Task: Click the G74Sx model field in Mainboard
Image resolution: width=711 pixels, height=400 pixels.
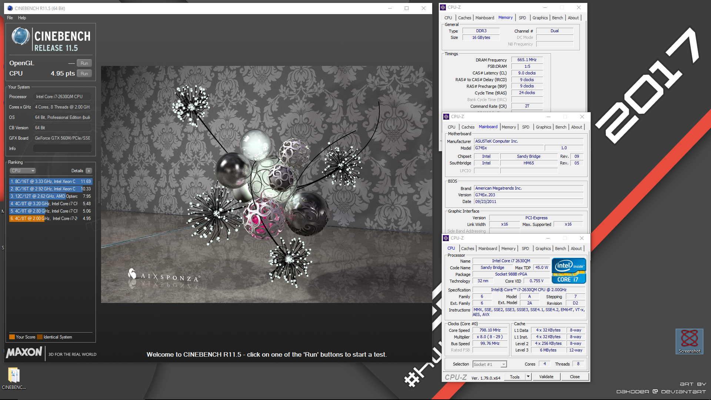Action: point(509,148)
